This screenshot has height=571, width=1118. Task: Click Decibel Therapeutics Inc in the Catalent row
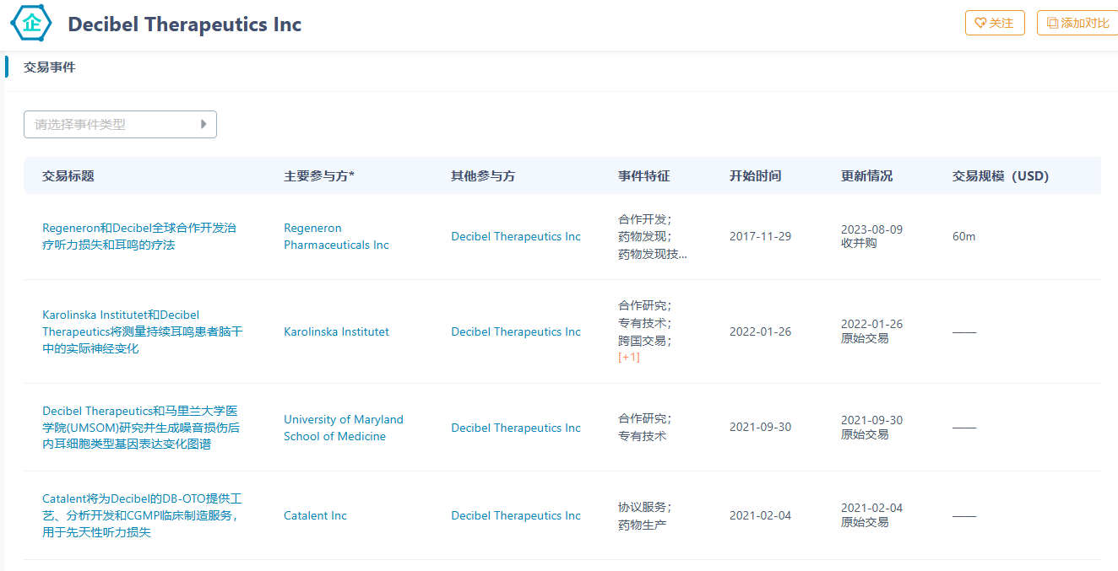click(x=516, y=515)
